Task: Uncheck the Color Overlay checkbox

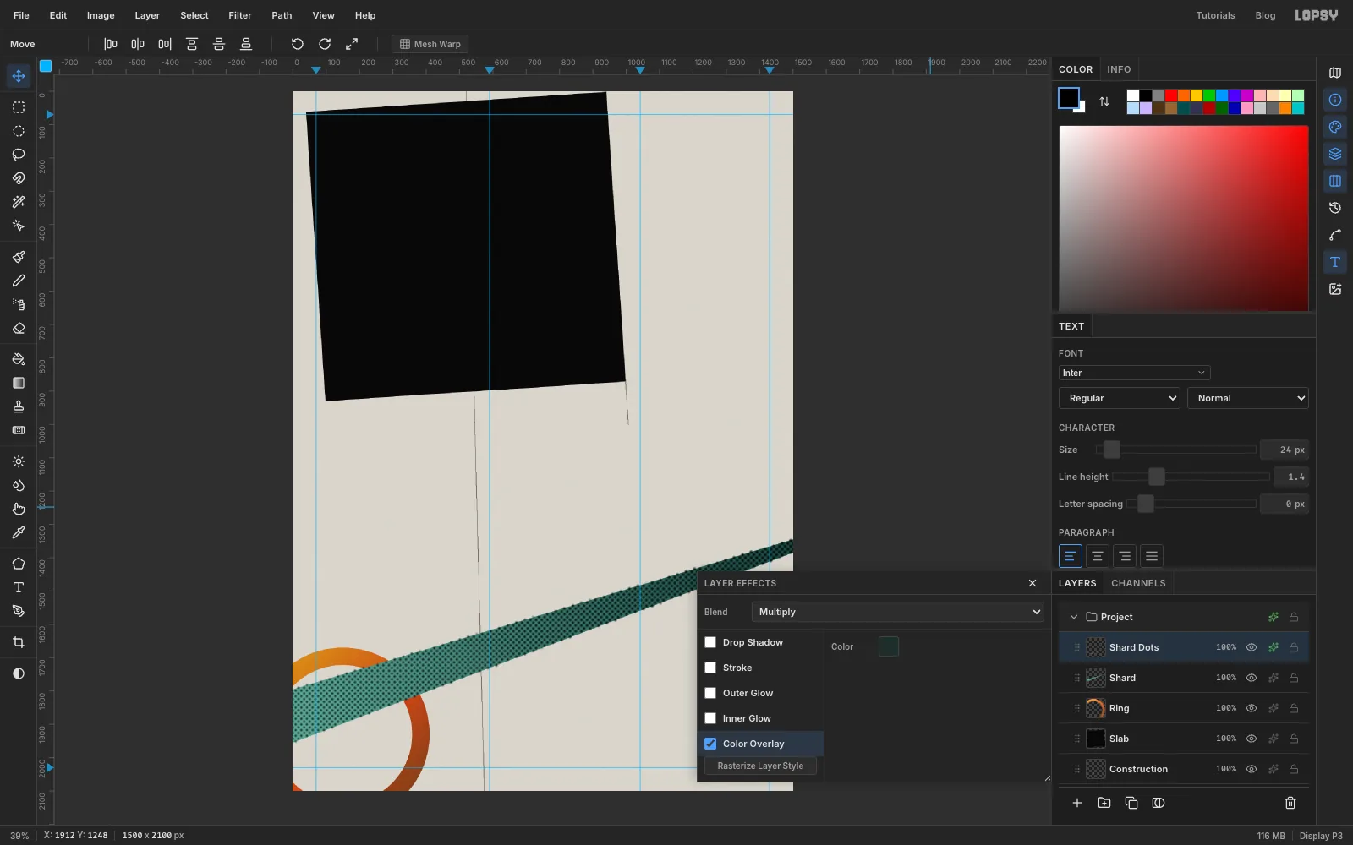Action: (x=710, y=744)
